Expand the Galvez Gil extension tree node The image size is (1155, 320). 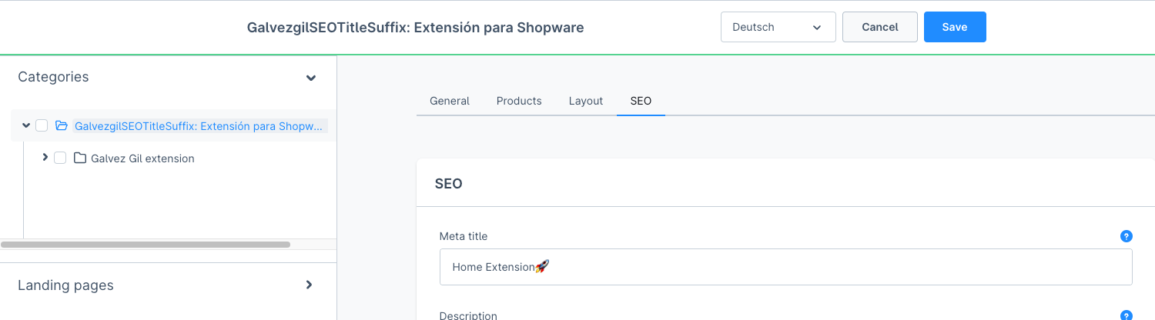pyautogui.click(x=45, y=158)
